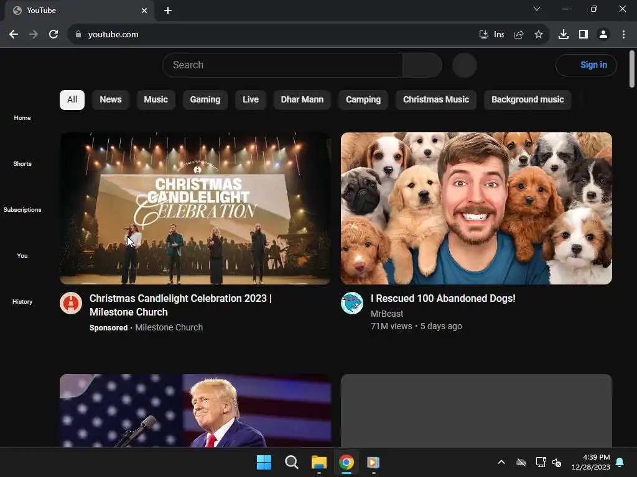The height and width of the screenshot is (477, 637).
Task: Open Christmas Candlelight Celebration 2023 title link
Action: pyautogui.click(x=181, y=305)
